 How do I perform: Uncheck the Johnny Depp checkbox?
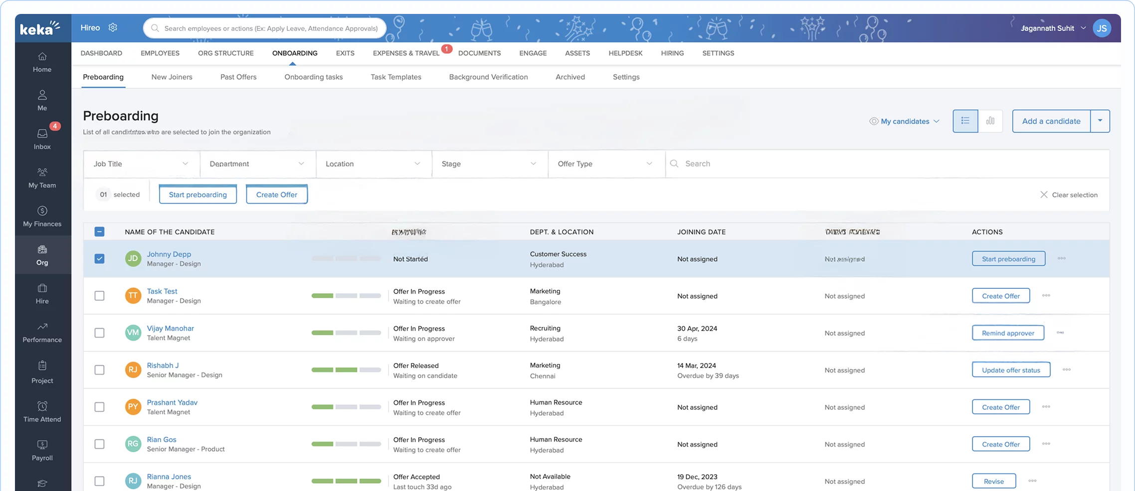point(100,258)
